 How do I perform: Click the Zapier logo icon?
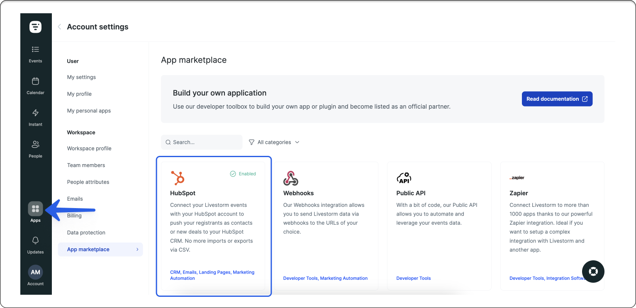point(517,178)
